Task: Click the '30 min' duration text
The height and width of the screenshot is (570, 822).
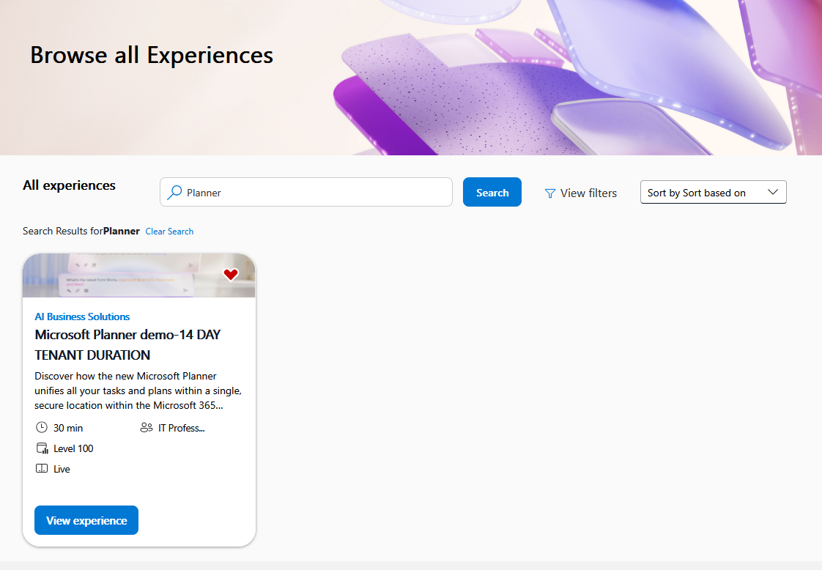Action: 68,428
